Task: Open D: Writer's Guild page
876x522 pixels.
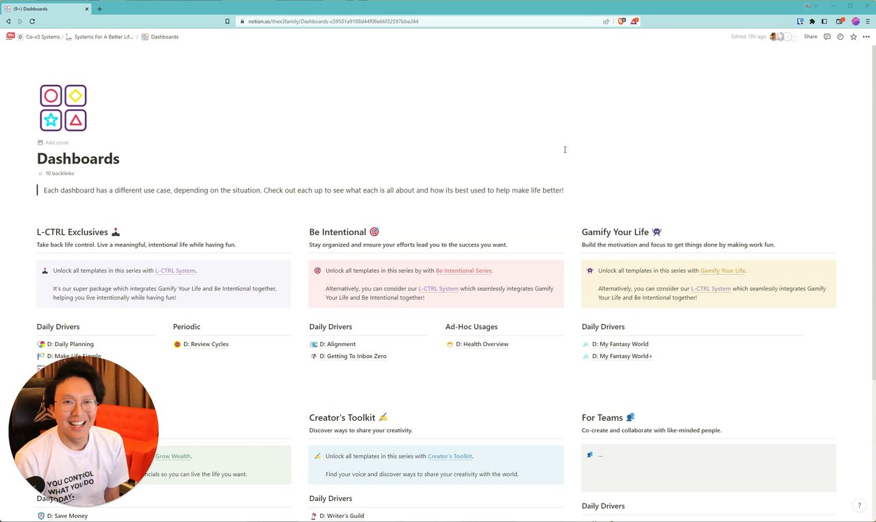Action: coord(337,516)
